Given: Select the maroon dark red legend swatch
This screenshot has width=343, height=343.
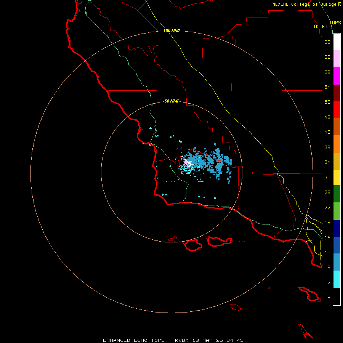Looking at the screenshot, I should tap(337, 93).
